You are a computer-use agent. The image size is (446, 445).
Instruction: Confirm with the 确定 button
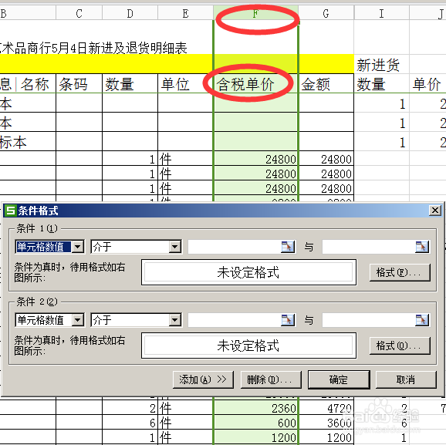pos(339,379)
